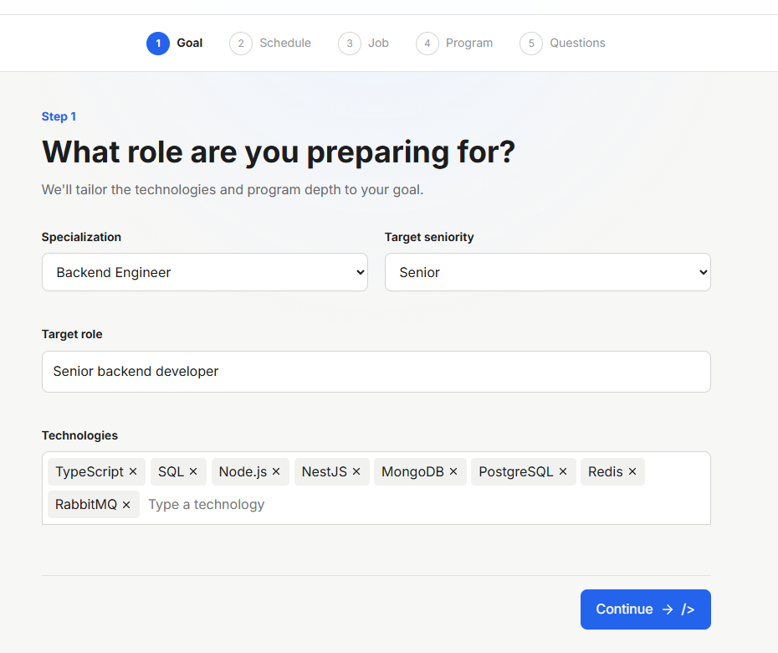Focus the Target role text field
This screenshot has height=653, width=778.
point(376,372)
